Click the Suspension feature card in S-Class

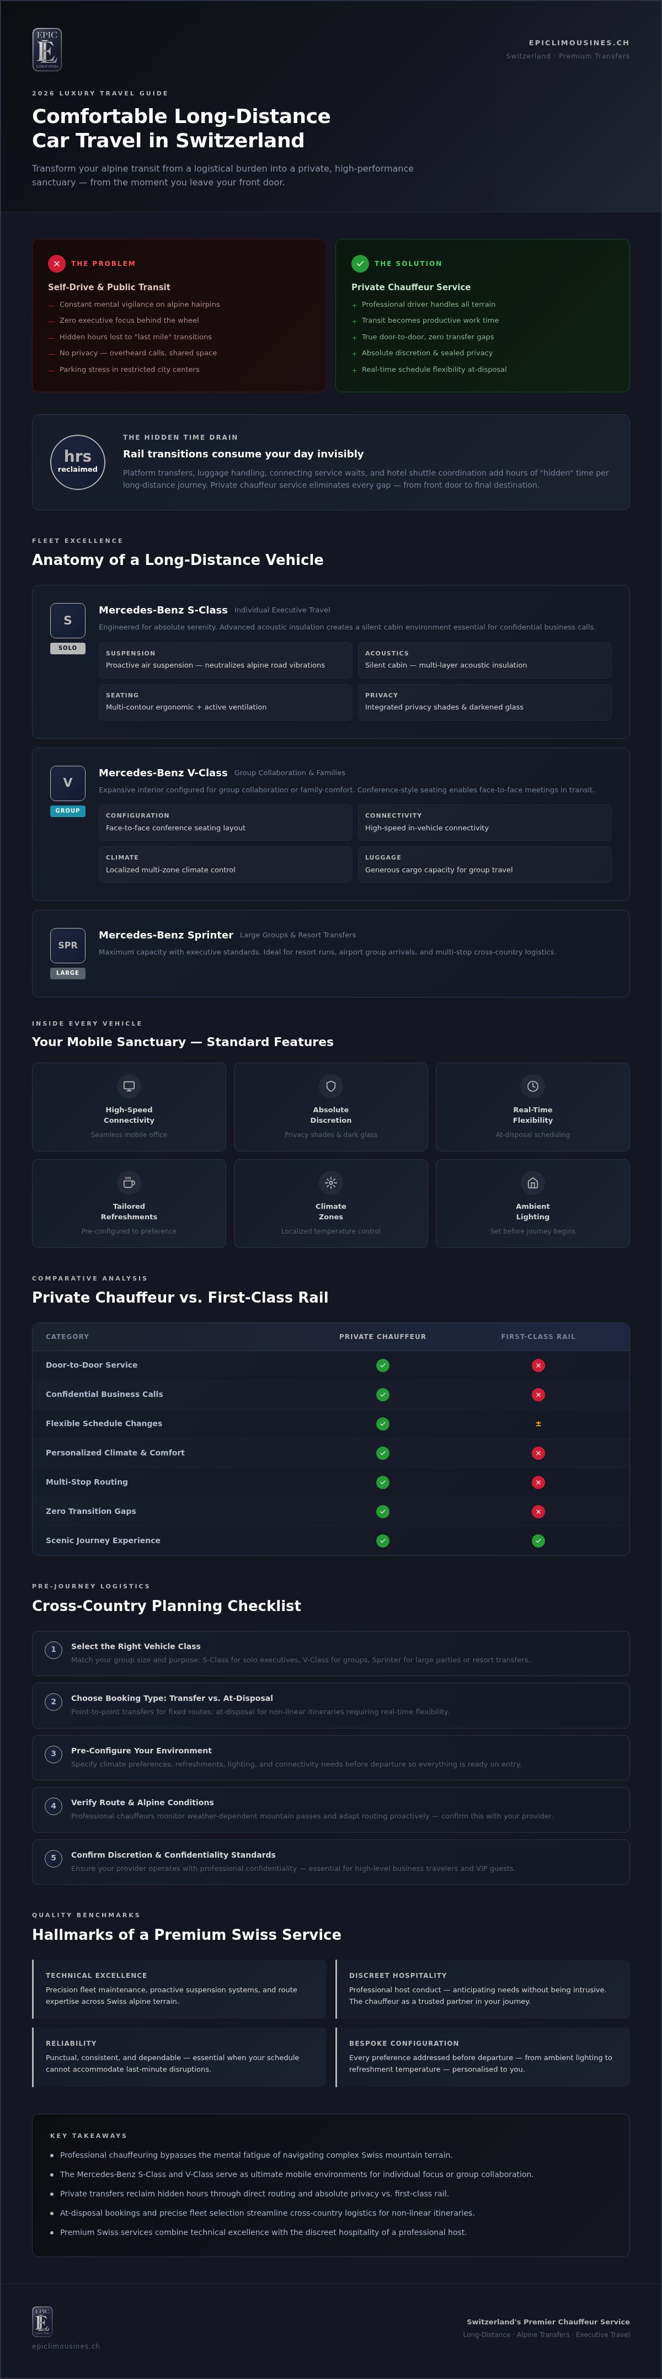point(225,659)
